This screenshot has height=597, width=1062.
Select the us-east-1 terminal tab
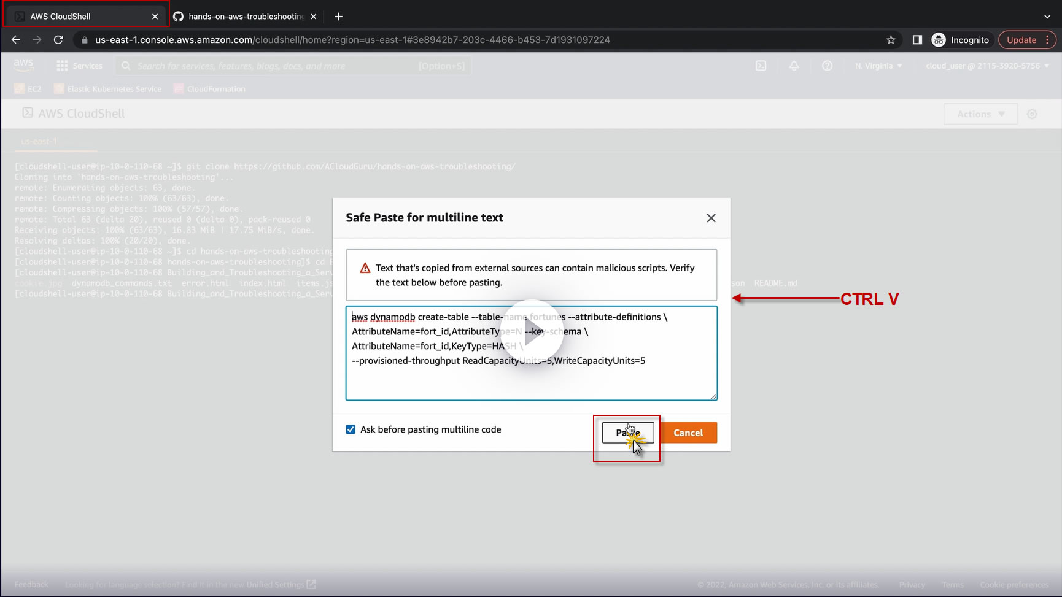(x=39, y=141)
